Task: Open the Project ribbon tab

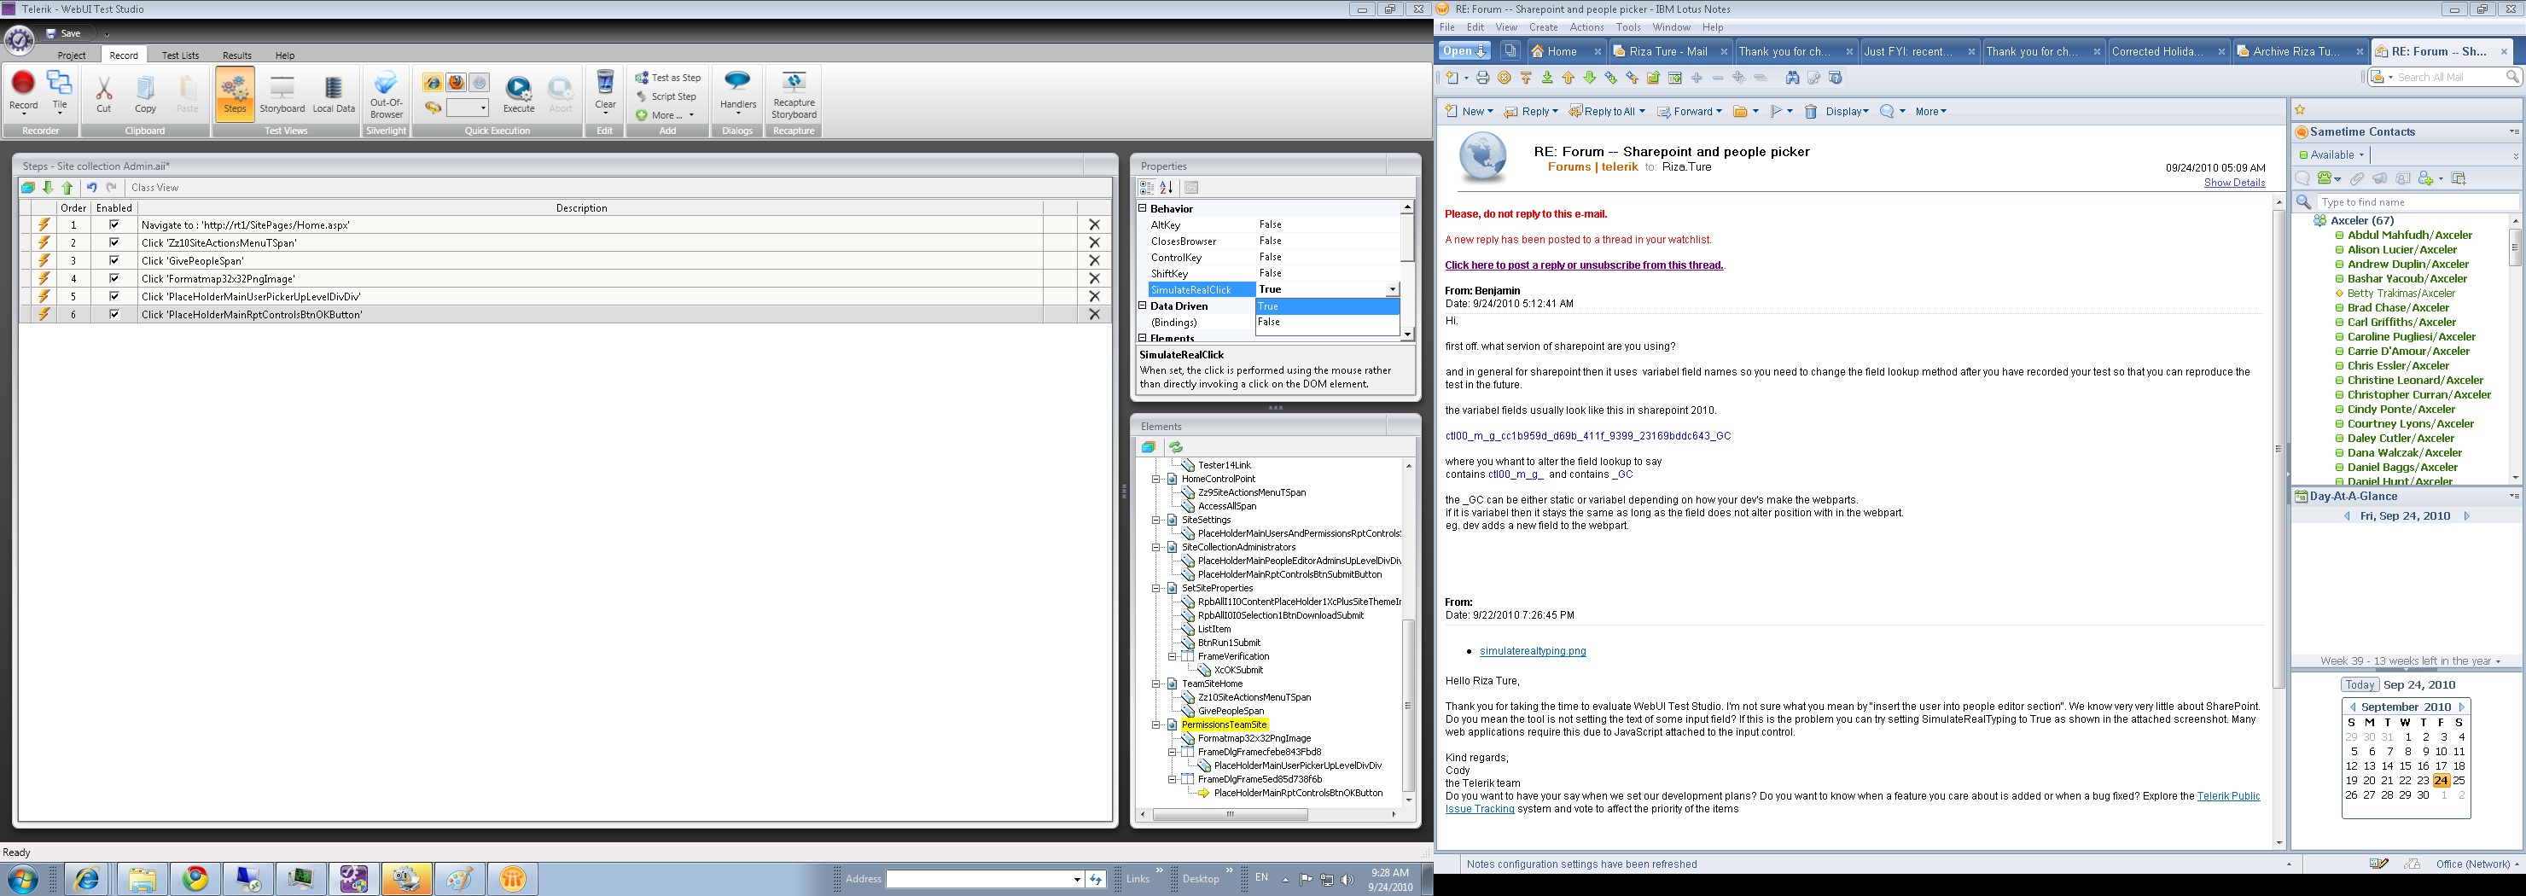Action: 72,55
